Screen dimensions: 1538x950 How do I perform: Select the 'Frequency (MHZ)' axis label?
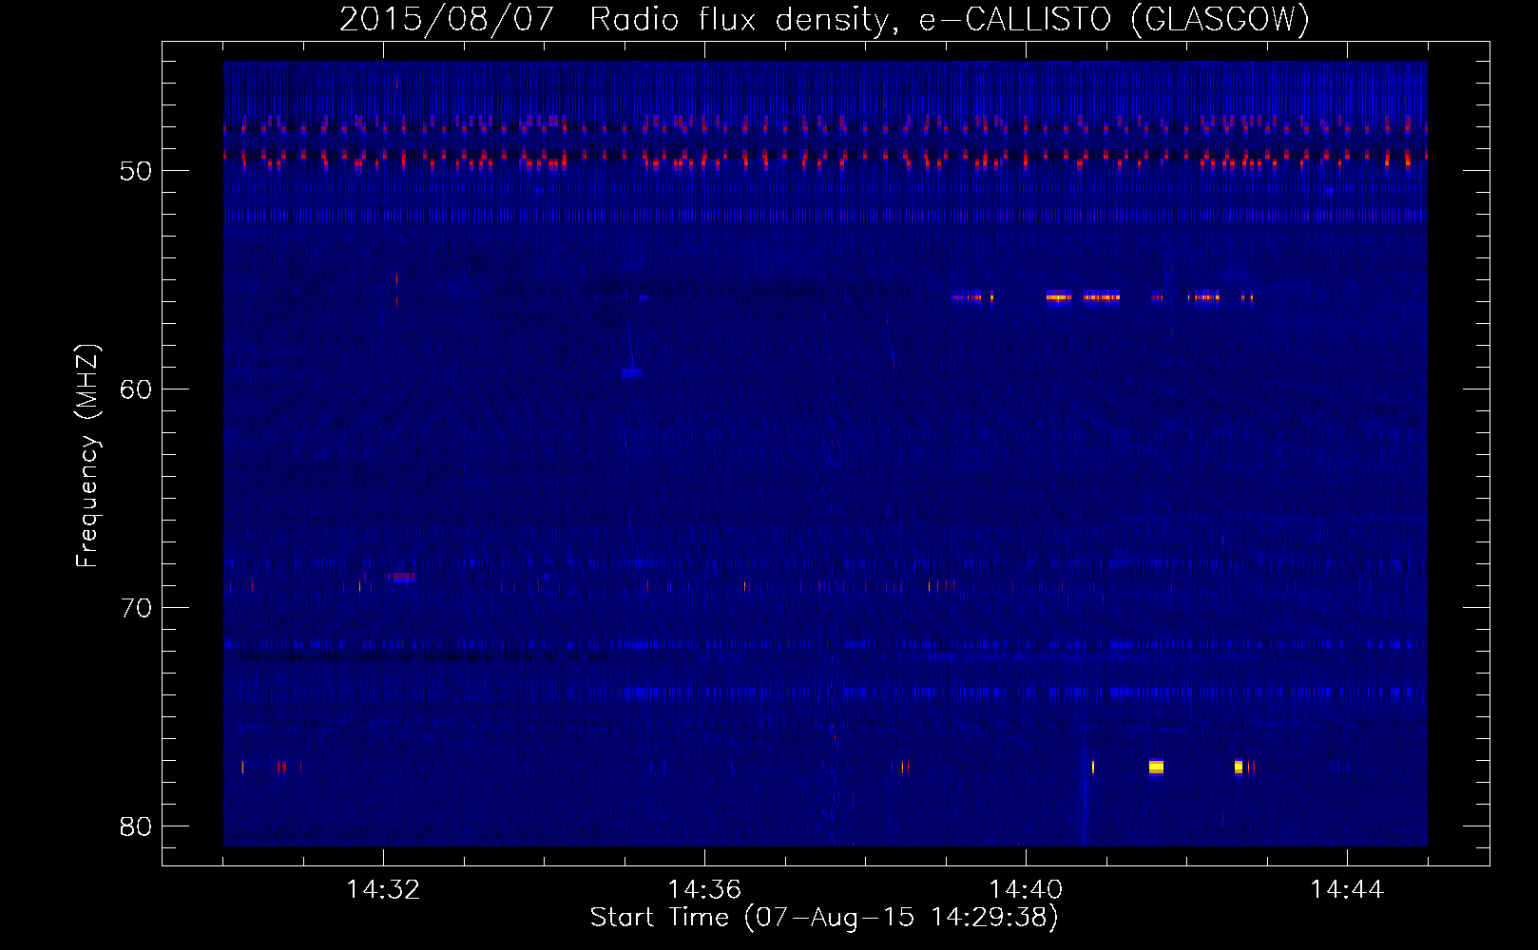(87, 456)
